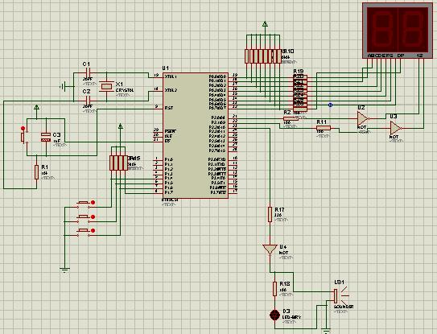Toggle the reset push button near C3

pyautogui.click(x=23, y=137)
